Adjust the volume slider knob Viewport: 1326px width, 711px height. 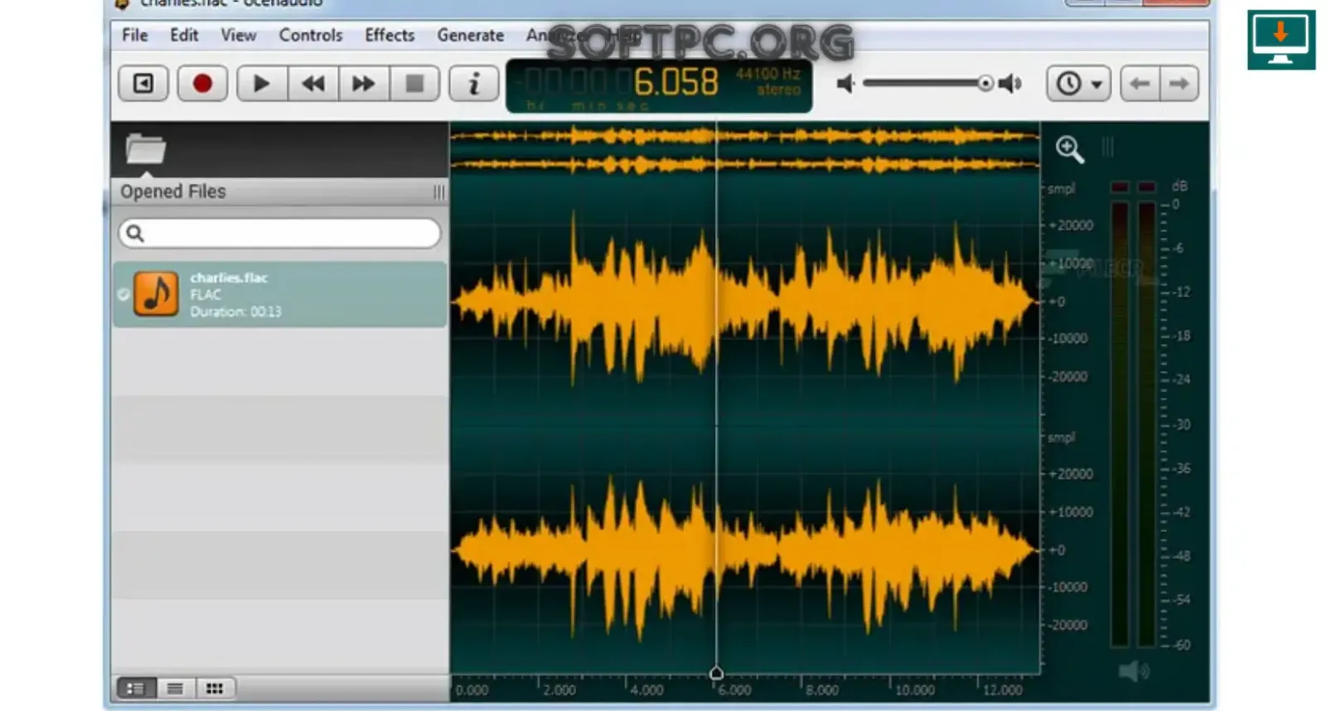[x=985, y=83]
